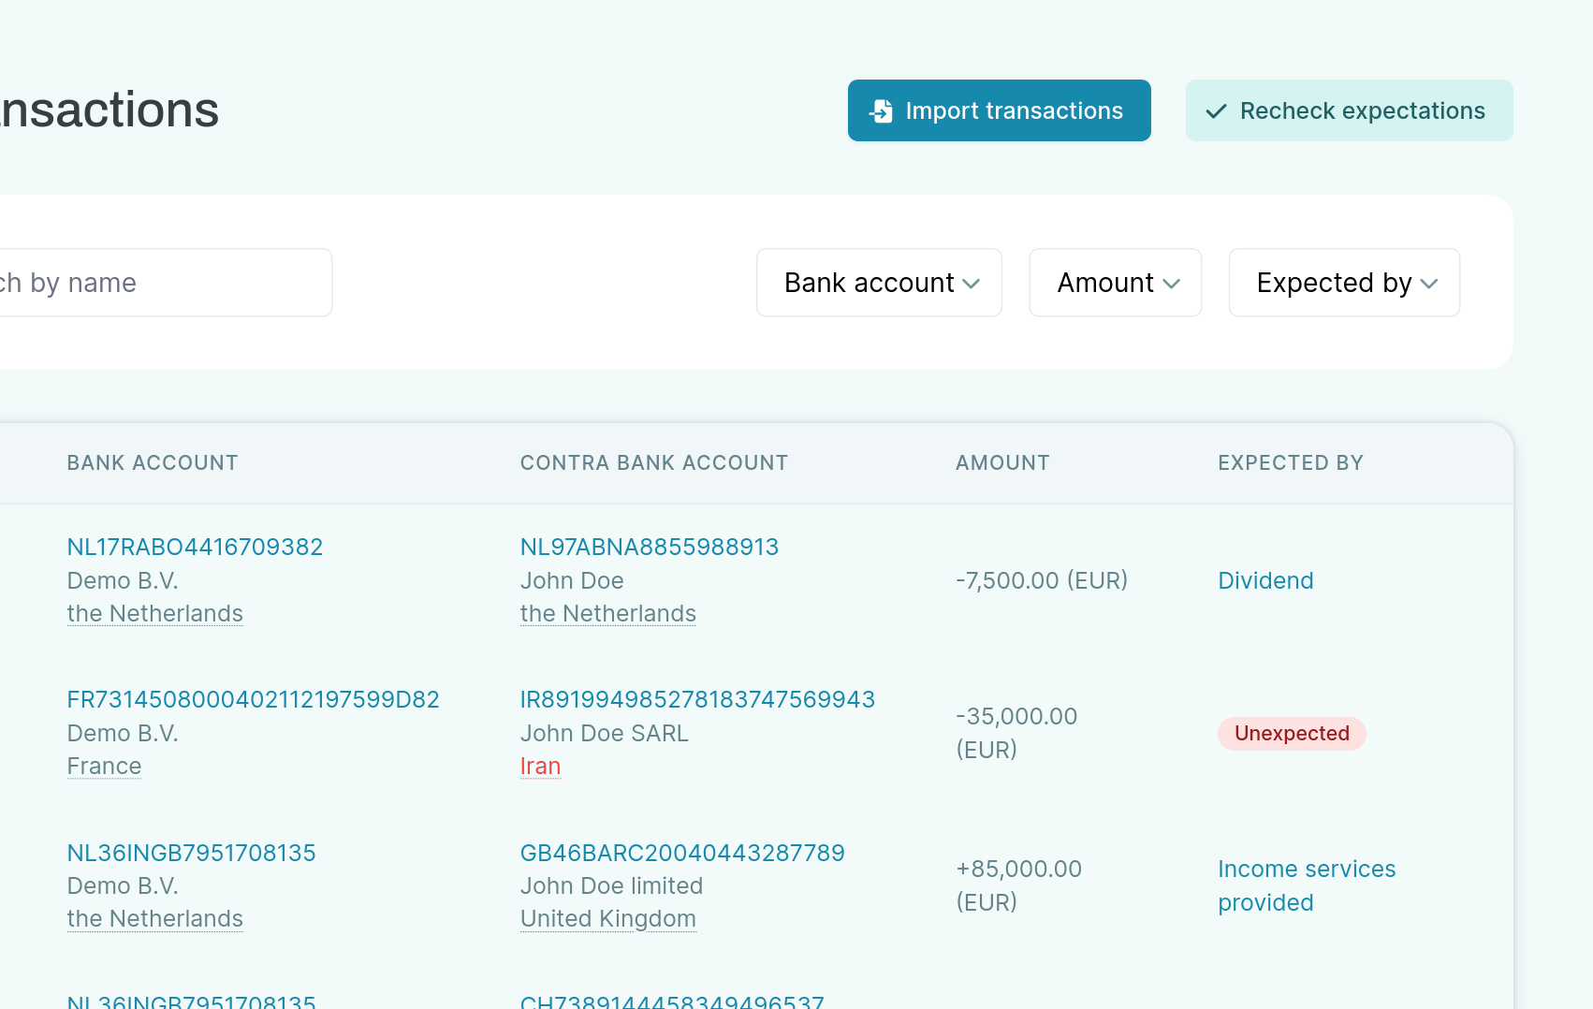Open the Income services provided link
Image resolution: width=1593 pixels, height=1009 pixels.
pos(1307,885)
